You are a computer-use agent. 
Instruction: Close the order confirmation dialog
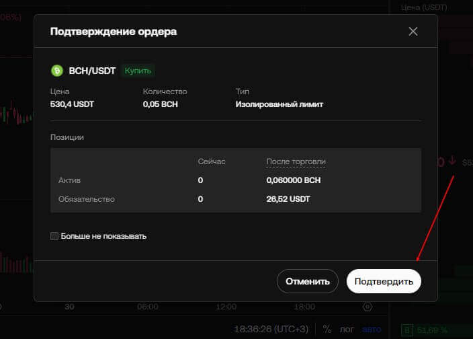click(413, 31)
